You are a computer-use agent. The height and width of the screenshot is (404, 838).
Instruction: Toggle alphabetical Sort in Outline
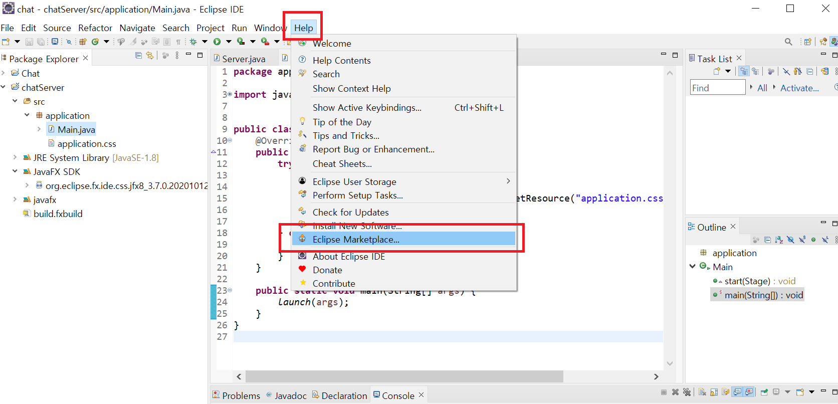779,240
